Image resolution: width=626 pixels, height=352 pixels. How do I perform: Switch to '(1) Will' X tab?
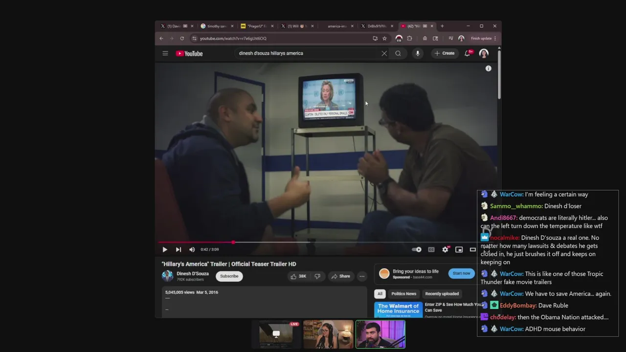click(x=297, y=26)
